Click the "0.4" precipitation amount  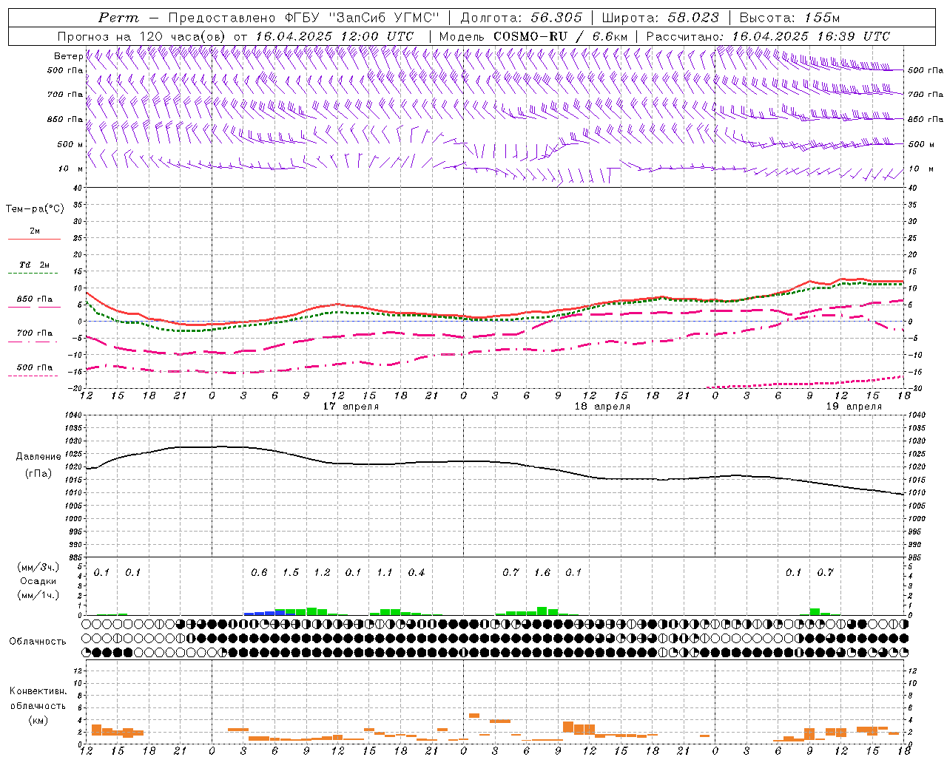(417, 573)
